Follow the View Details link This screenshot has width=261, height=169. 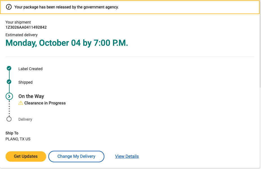point(127,156)
